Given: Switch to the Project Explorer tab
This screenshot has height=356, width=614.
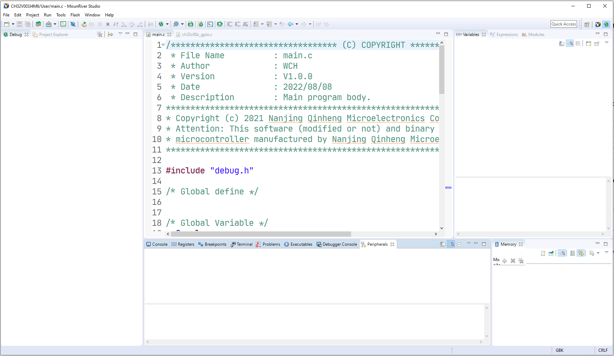Looking at the screenshot, I should [51, 34].
